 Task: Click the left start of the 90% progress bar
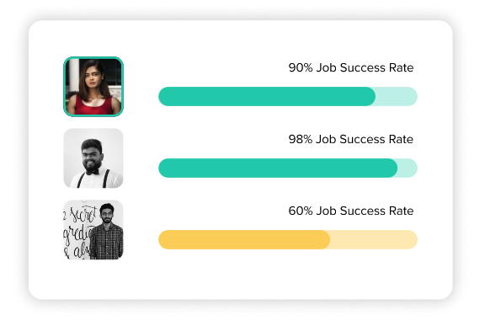[x=164, y=97]
